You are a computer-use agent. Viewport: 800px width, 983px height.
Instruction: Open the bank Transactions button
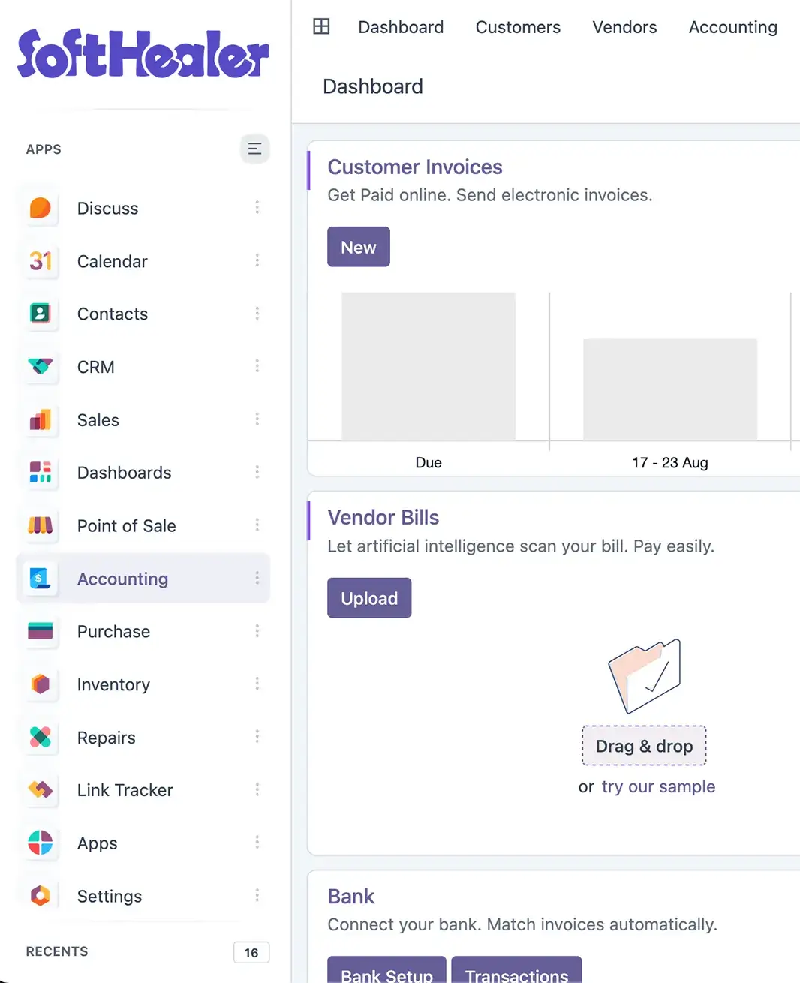point(516,970)
